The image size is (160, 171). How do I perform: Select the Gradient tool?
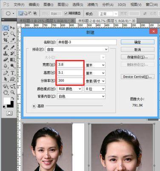pyautogui.click(x=13, y=59)
